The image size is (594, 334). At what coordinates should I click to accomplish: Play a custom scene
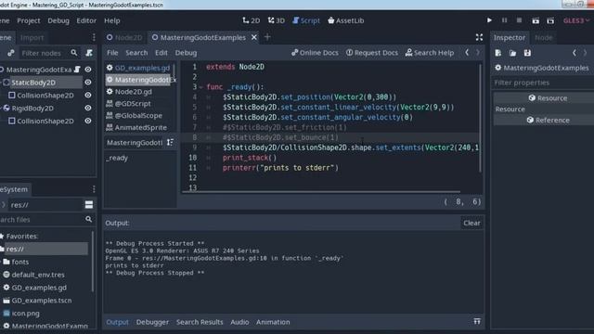[x=550, y=20]
